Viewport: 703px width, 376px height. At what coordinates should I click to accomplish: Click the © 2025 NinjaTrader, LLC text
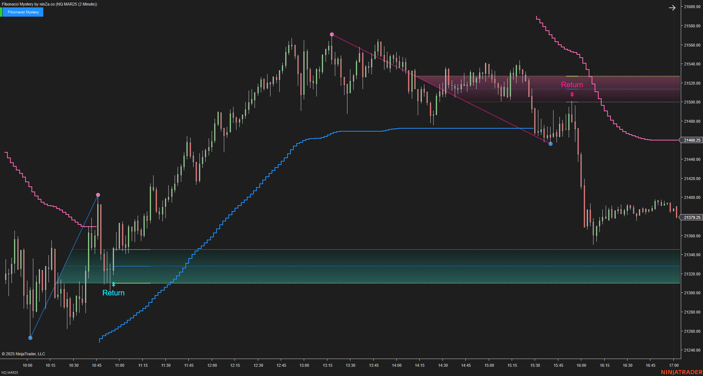coord(24,354)
